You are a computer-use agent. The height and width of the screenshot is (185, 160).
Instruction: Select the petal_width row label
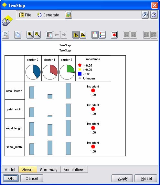point(14,109)
